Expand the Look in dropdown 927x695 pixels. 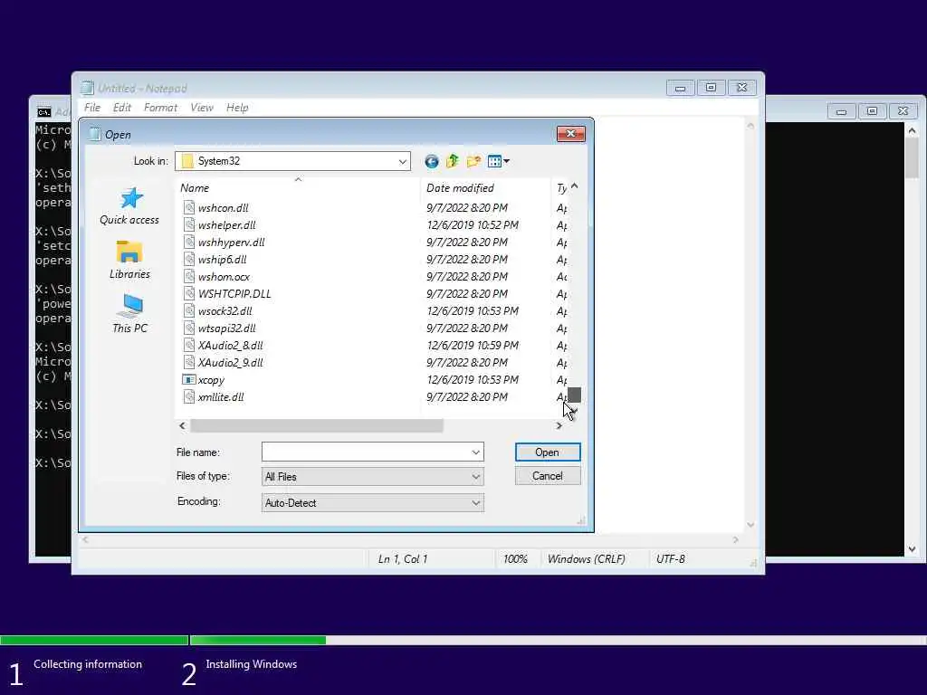[403, 161]
